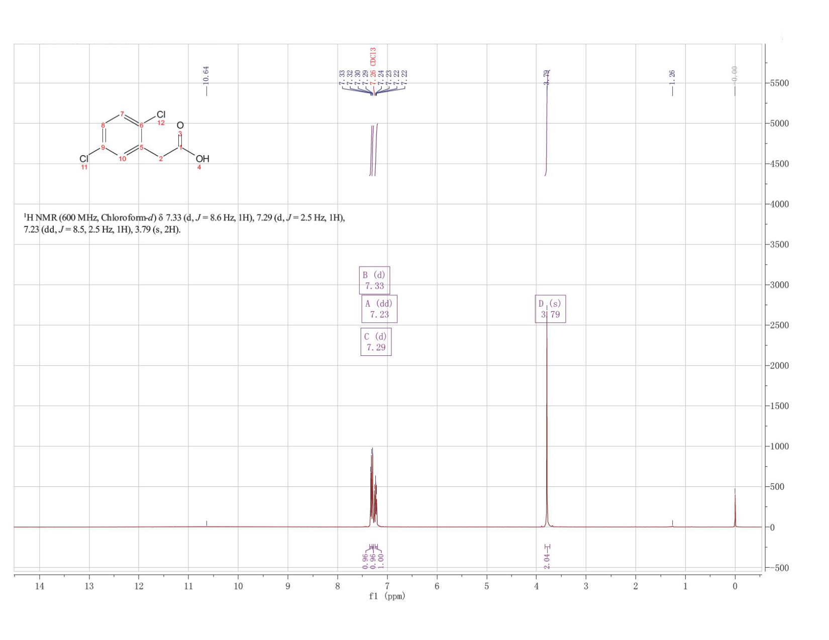Viewport: 829px width, 640px height.
Task: Click the 11 ppm axis tick label
Action: (x=188, y=586)
